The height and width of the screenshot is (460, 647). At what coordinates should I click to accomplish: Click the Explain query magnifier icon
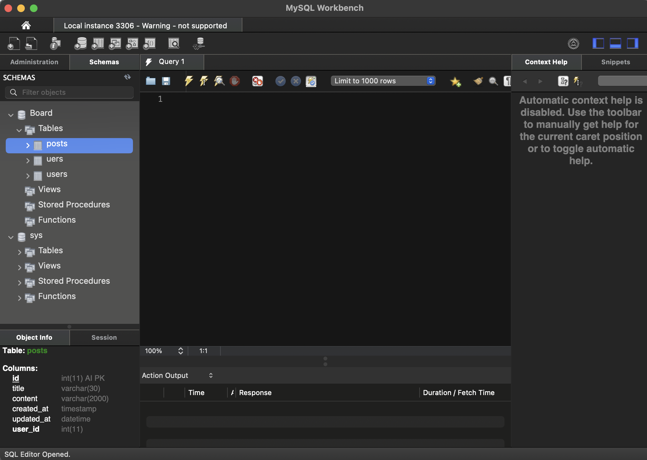pos(219,81)
